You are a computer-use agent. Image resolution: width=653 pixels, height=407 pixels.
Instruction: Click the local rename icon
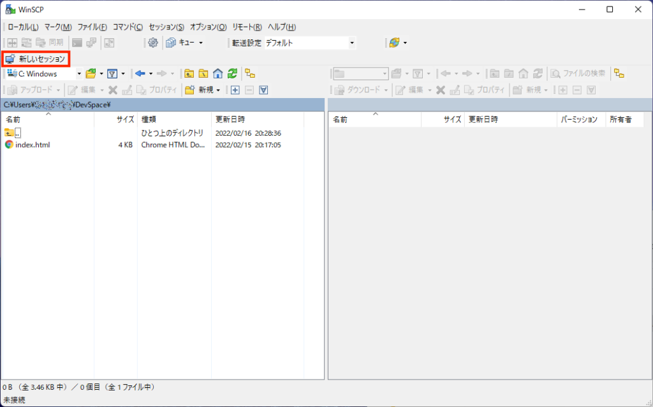click(127, 90)
